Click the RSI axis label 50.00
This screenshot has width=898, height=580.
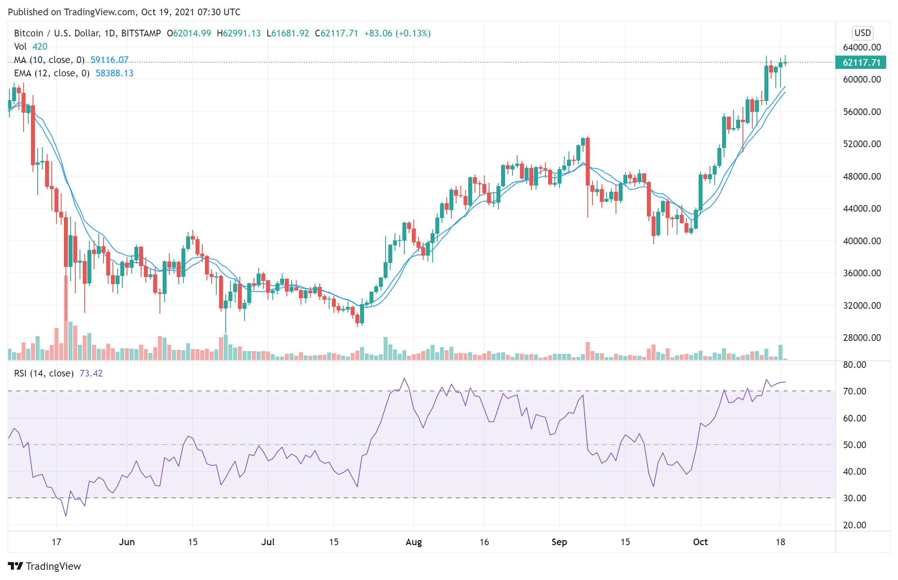click(855, 445)
